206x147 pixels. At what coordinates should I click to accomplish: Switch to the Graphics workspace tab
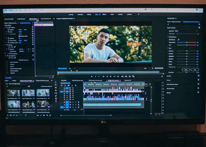tap(120, 14)
